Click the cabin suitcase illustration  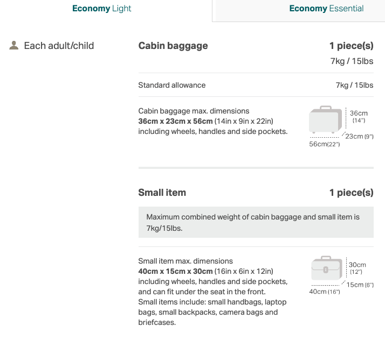326,120
